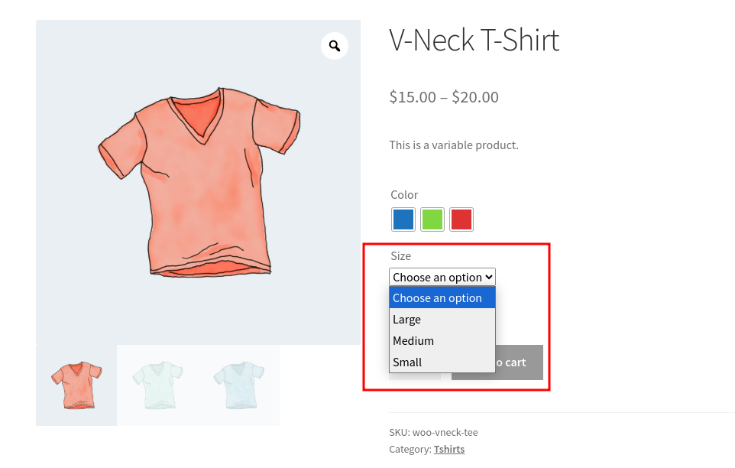Click the quantity field beside Add to cart
735x468 pixels.
tap(415, 376)
